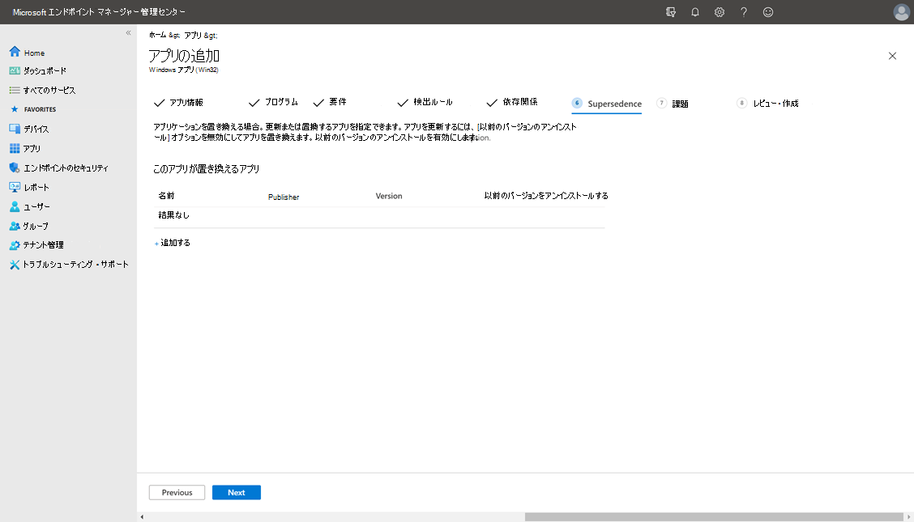Open the user account avatar

pyautogui.click(x=901, y=12)
